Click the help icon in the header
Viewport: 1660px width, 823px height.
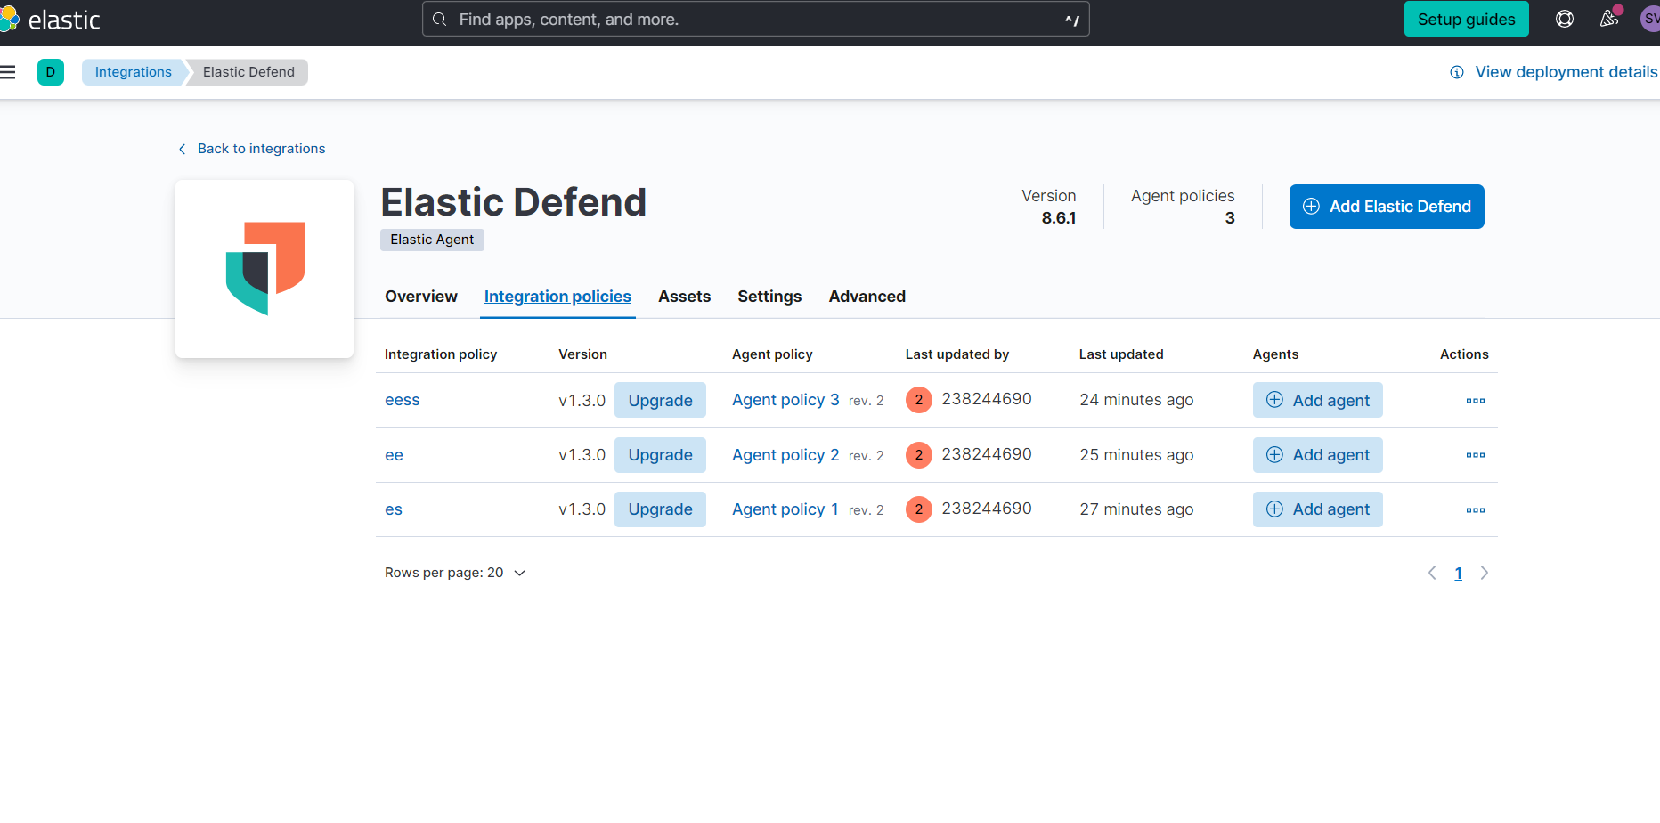(x=1565, y=19)
